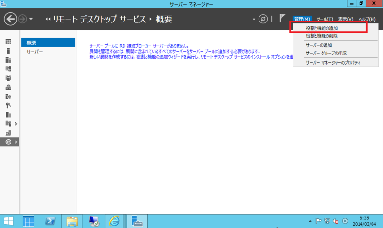This screenshot has width=383, height=228.
Task: Click the circled X tray icon
Action: pos(345,221)
